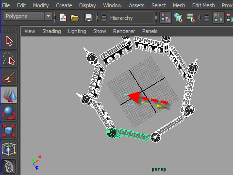The width and height of the screenshot is (233, 175).
Task: Save scene with the floppy icon
Action: 88,18
